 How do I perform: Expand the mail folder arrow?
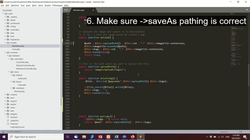5,36
